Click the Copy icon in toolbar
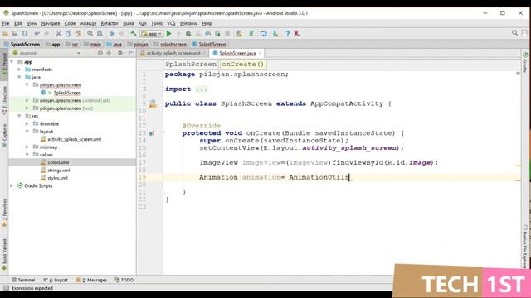The image size is (531, 298). click(x=68, y=34)
